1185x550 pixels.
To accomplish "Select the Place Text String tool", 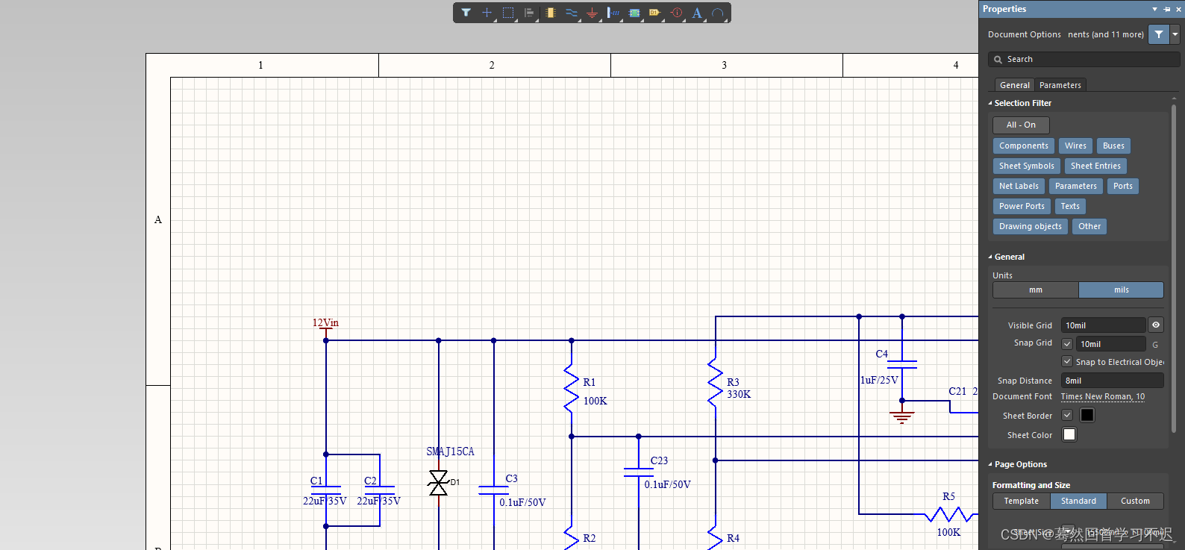I will (x=697, y=13).
